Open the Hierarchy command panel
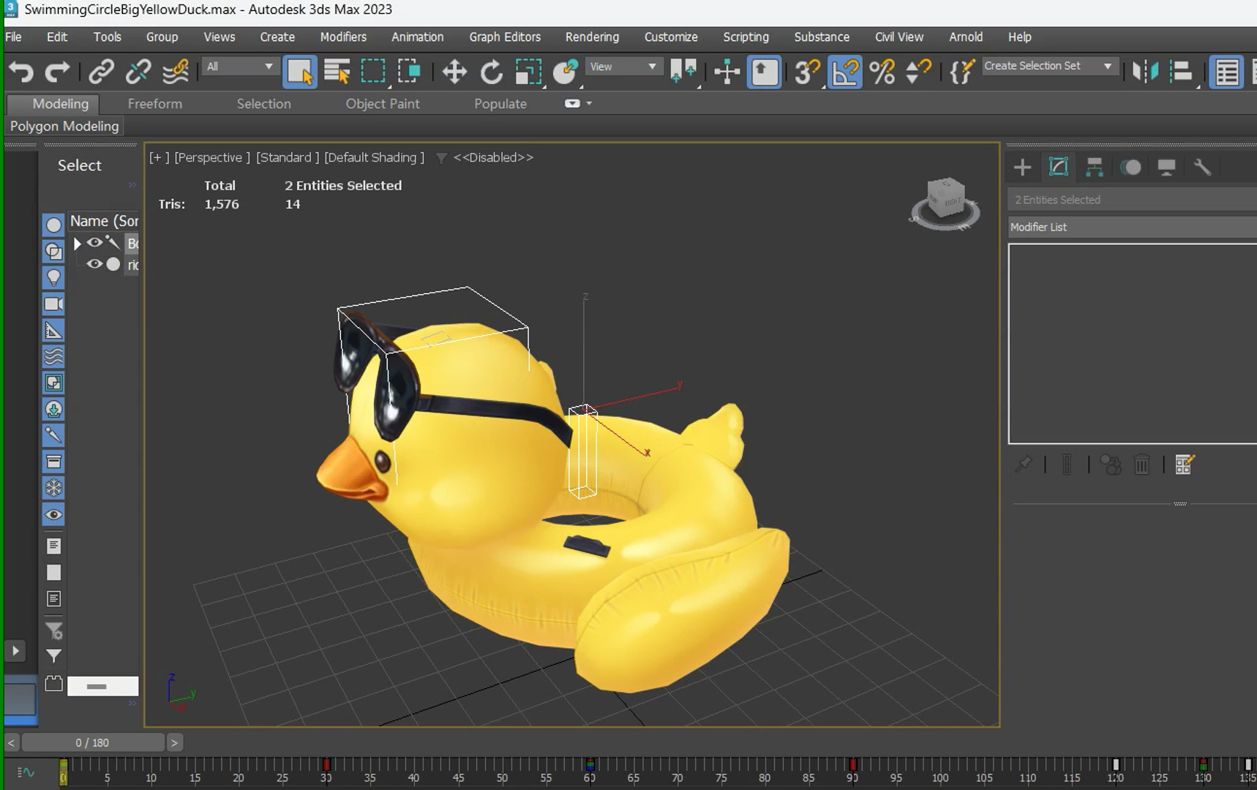 (1095, 168)
